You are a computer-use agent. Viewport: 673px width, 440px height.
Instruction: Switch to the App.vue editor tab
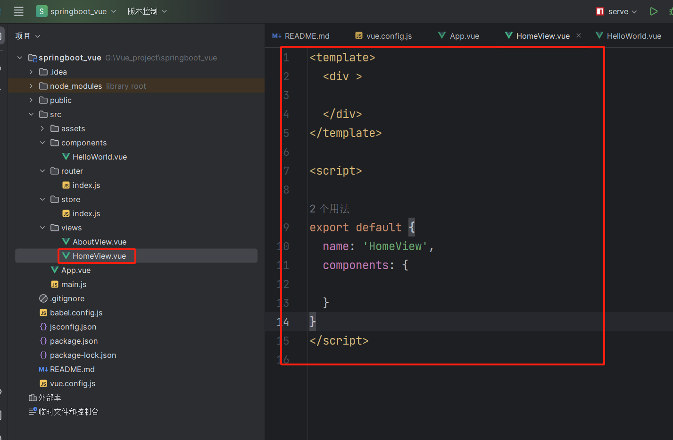pos(458,36)
